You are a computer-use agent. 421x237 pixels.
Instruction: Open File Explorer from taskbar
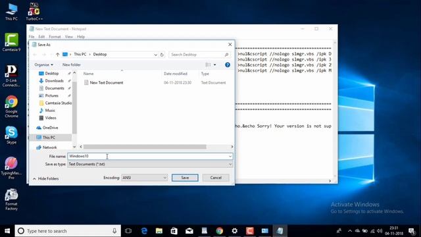159,231
